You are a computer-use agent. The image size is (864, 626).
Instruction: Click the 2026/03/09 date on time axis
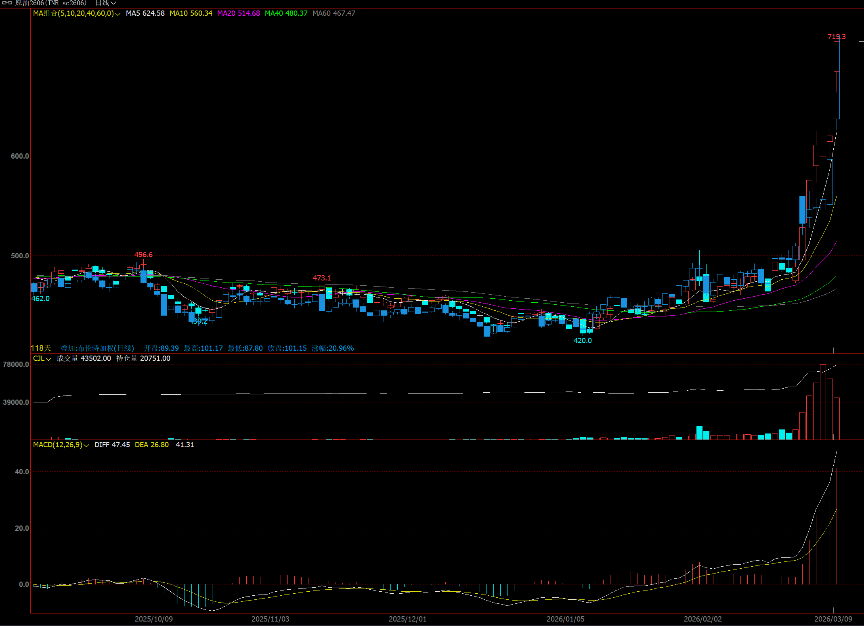pos(833,619)
